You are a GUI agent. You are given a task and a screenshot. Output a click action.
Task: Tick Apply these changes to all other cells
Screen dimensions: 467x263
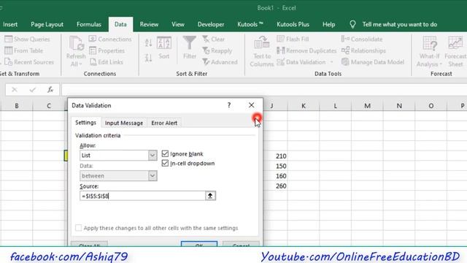[78, 228]
